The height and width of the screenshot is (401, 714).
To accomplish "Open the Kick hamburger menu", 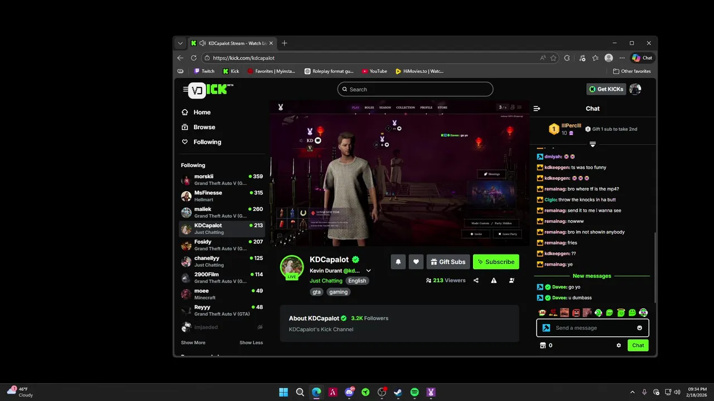I will 185,89.
